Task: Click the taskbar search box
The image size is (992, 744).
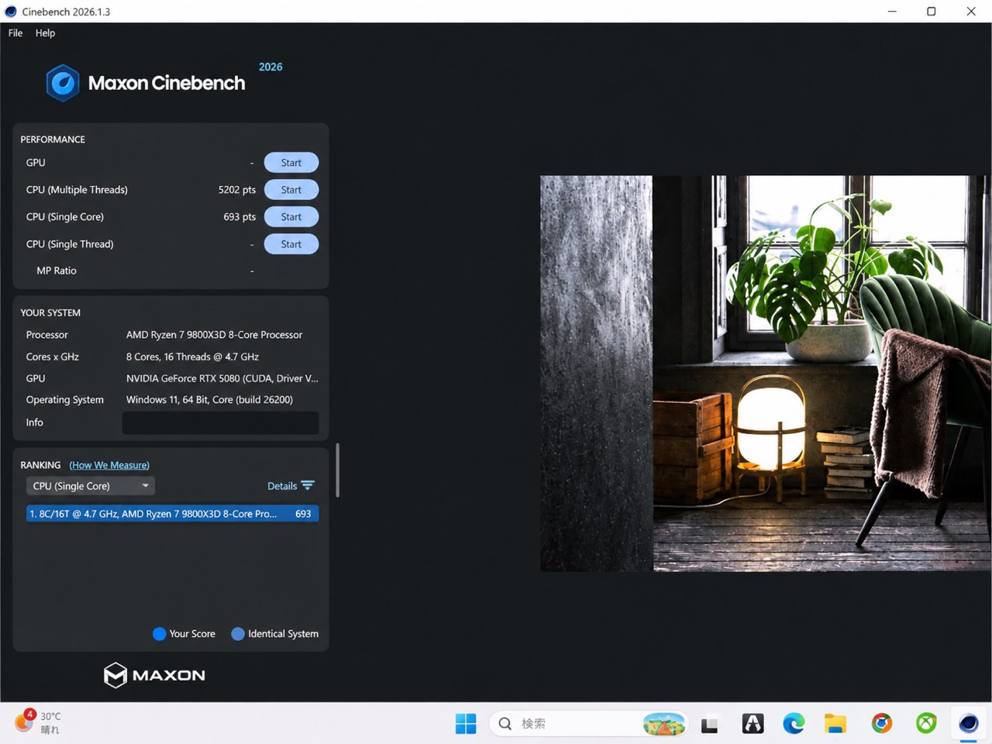Action: tap(588, 724)
